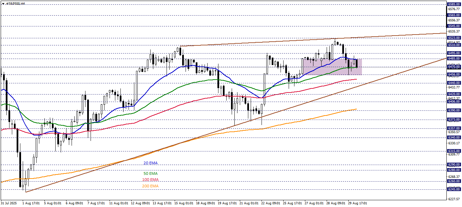The image size is (462, 207).
Task: Click the 15 Aug 01:01 time label
Action: coord(184,203)
